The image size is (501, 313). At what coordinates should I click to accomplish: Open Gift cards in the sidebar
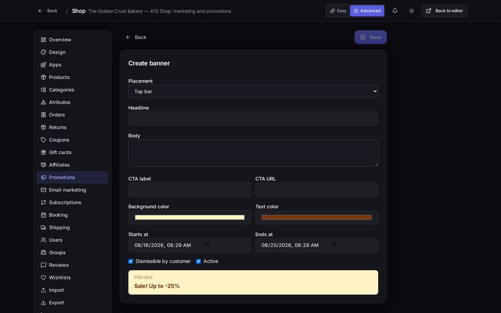pos(72,152)
